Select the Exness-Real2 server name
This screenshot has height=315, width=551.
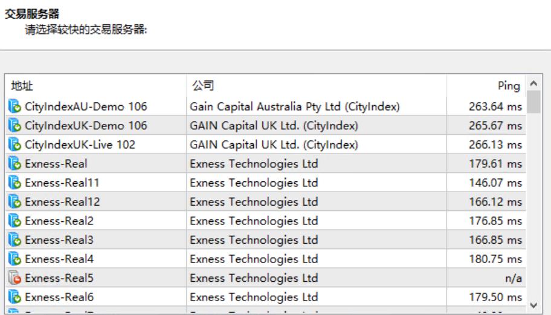pos(59,221)
